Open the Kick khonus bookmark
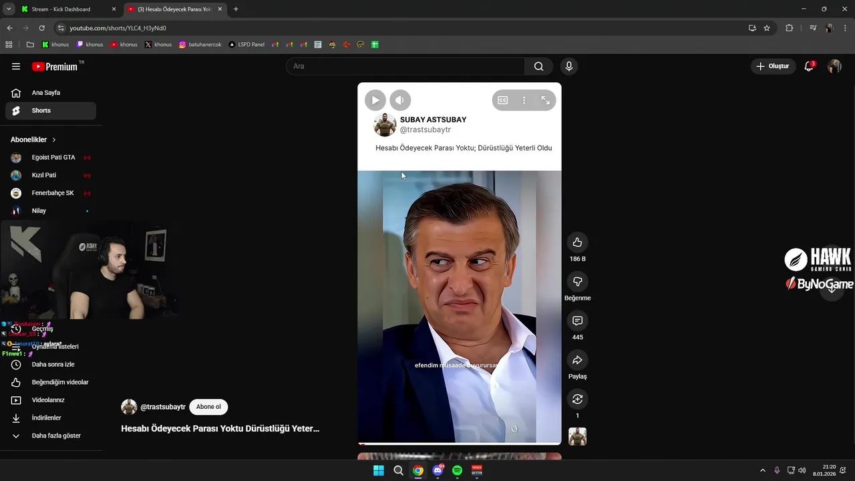Screen dimensions: 855x481 tap(55, 45)
